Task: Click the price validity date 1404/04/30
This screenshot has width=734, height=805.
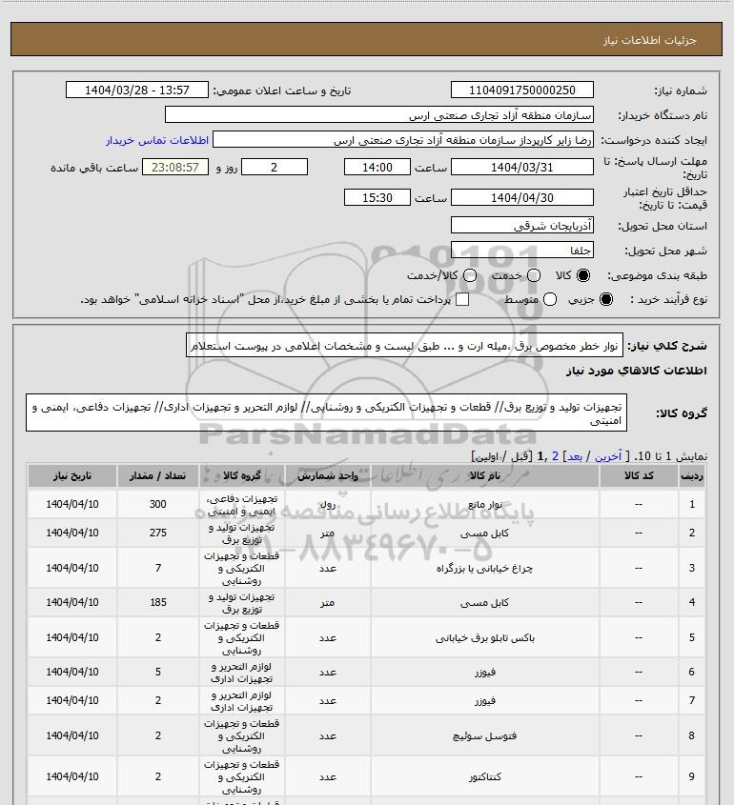Action: click(x=521, y=197)
